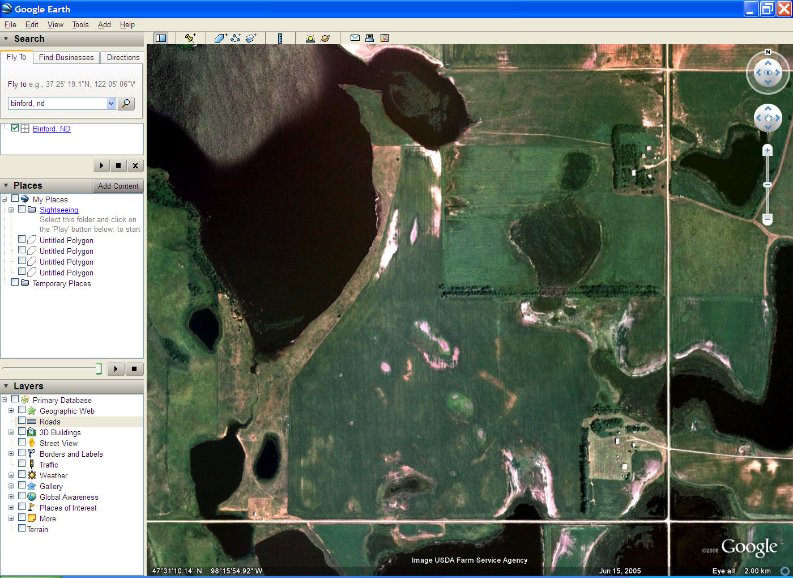
Task: Select the Add Polygon toolbar icon
Action: tap(220, 38)
